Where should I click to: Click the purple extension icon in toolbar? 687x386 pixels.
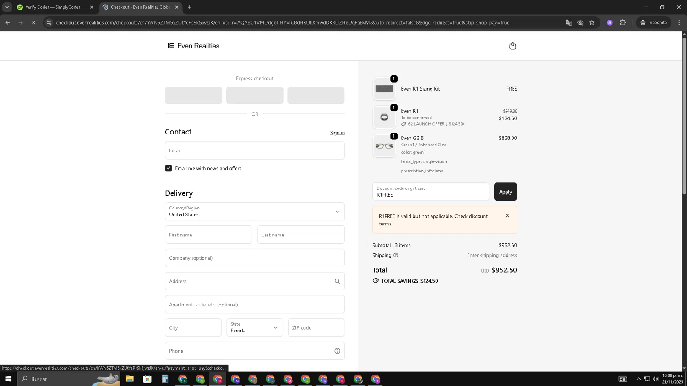pyautogui.click(x=610, y=22)
